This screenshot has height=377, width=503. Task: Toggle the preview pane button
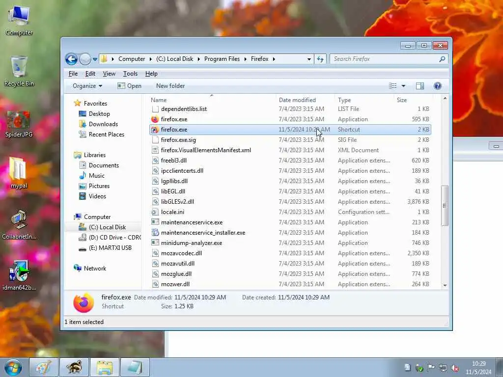(x=420, y=86)
